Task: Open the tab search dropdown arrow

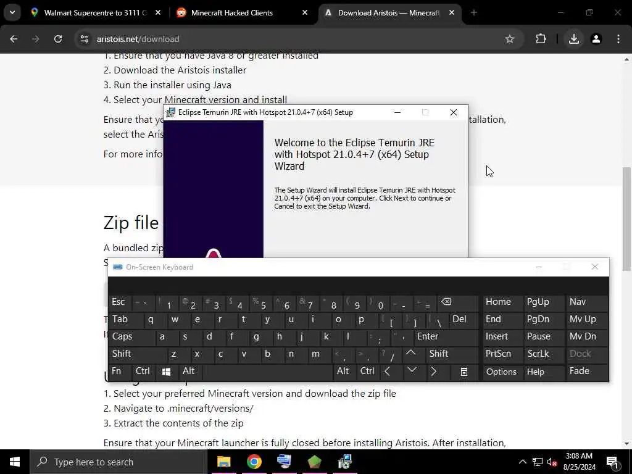Action: pyautogui.click(x=12, y=12)
